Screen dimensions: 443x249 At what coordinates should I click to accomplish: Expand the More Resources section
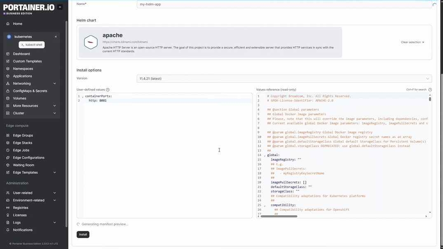point(54,106)
